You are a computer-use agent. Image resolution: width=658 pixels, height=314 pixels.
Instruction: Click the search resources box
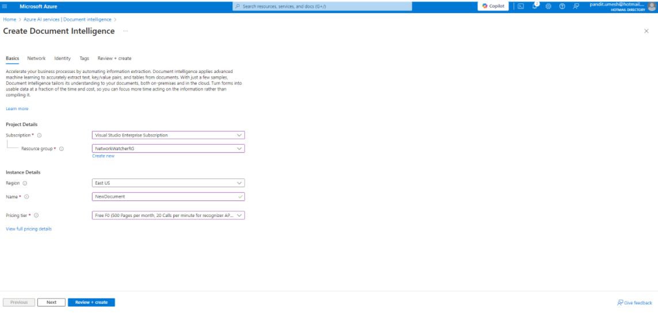tap(322, 6)
